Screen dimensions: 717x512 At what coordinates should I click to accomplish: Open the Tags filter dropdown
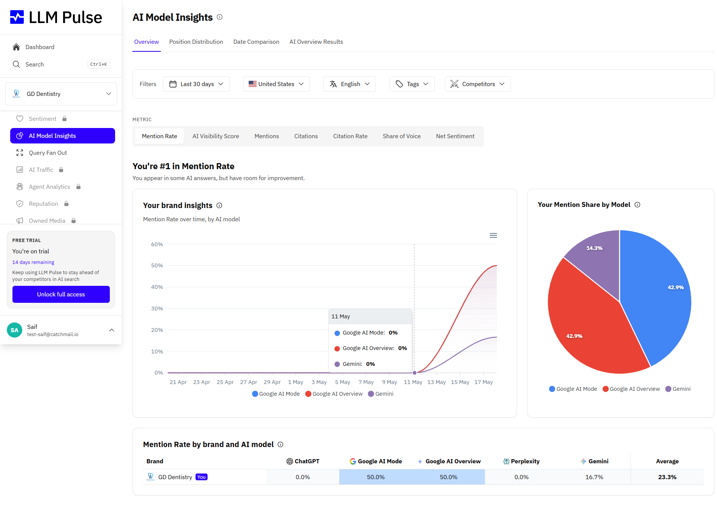tap(412, 84)
